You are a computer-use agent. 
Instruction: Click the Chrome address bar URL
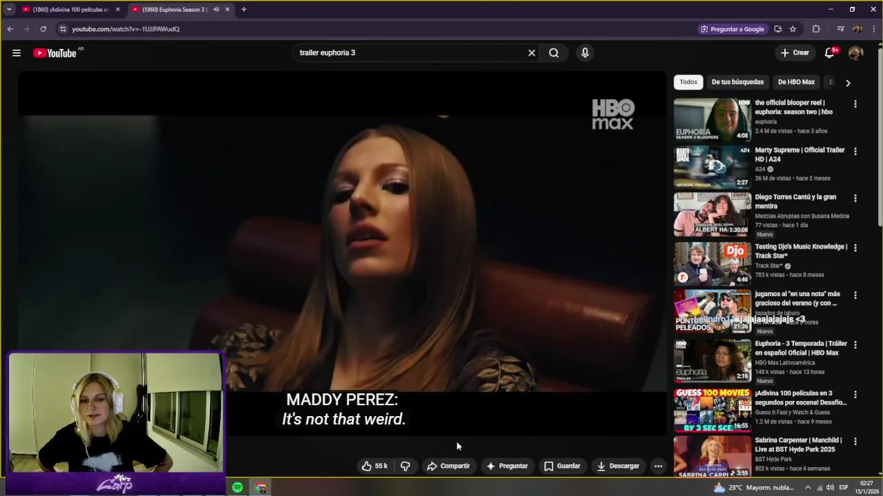[x=126, y=29]
